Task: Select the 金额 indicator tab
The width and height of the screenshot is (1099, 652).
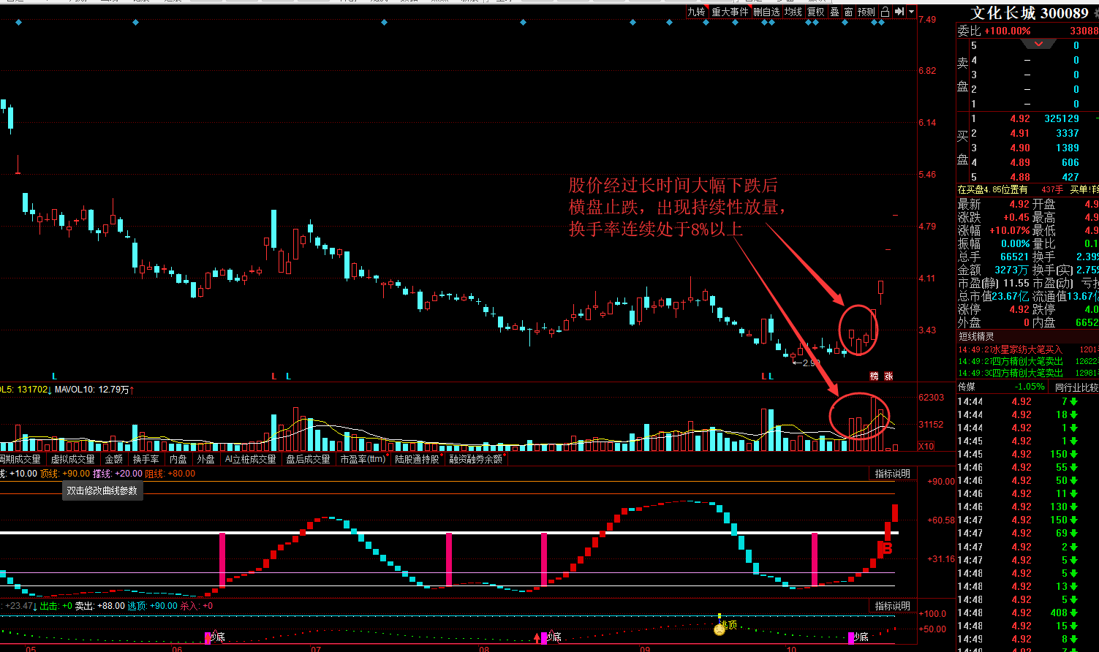Action: point(114,459)
